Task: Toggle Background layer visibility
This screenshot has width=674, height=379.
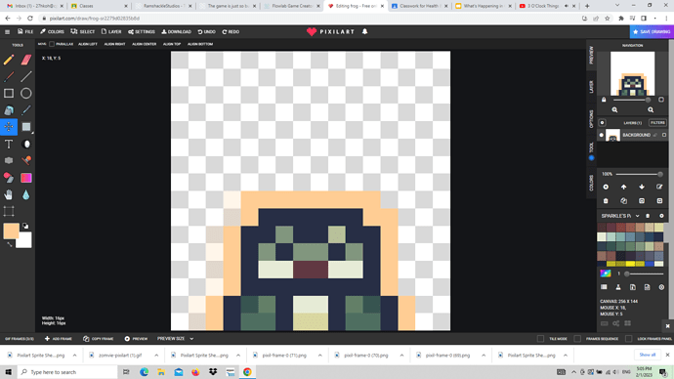Action: click(602, 135)
